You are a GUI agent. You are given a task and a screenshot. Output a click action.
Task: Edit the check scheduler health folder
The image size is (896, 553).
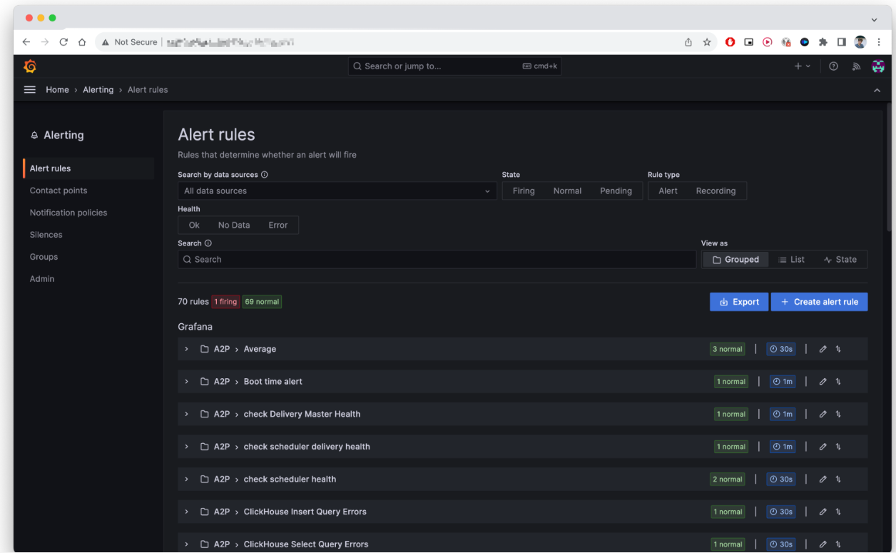pyautogui.click(x=823, y=479)
